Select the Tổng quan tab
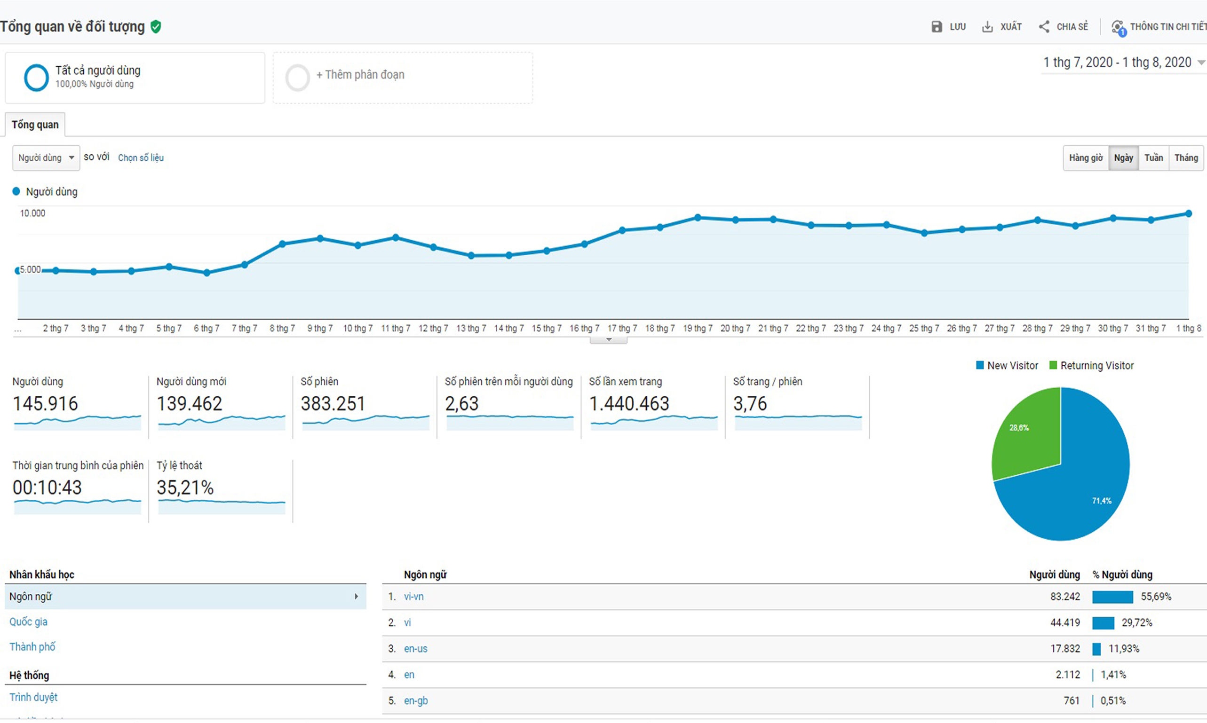 pos(35,125)
